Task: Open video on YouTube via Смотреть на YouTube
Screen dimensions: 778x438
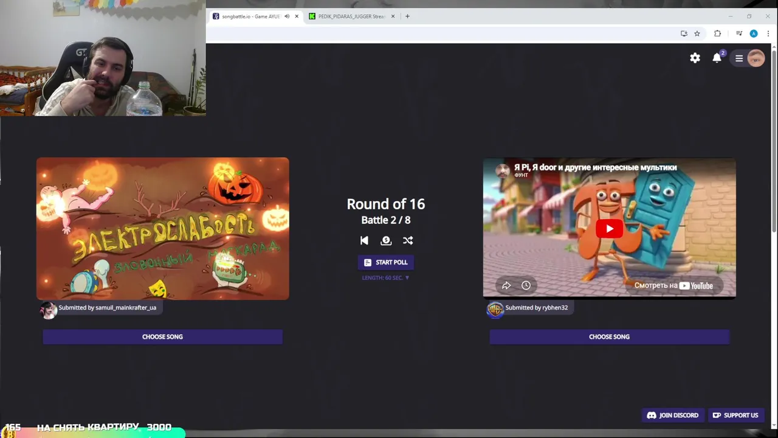Action: 673,285
